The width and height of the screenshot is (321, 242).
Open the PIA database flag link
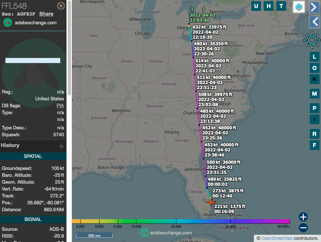pyautogui.click(x=60, y=105)
